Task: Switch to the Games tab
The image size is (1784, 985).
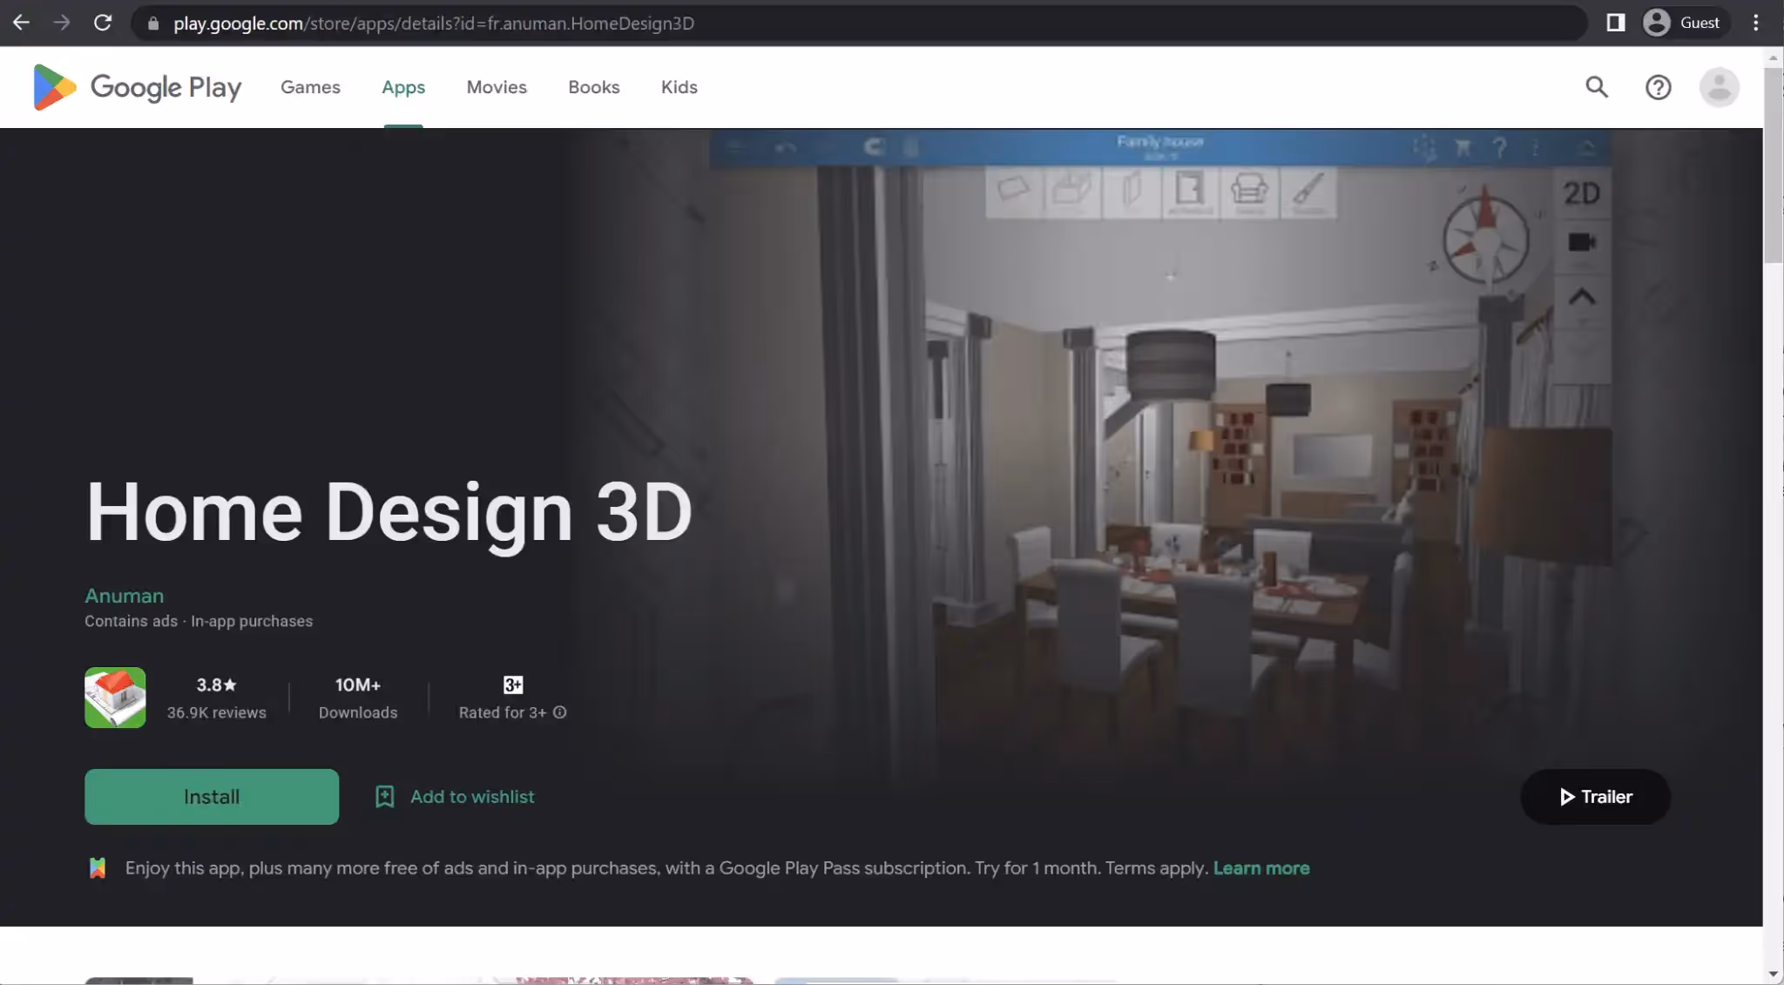Action: tap(310, 87)
